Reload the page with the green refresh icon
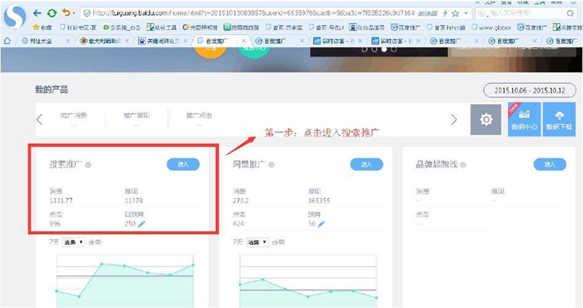The image size is (583, 308). point(52,13)
